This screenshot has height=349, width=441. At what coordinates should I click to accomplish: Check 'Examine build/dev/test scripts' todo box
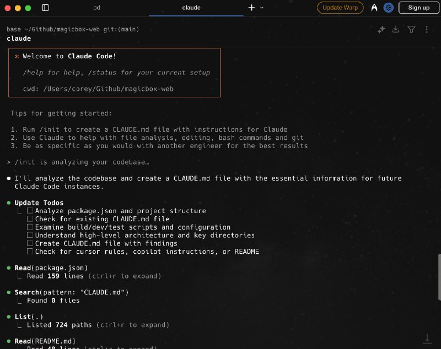click(30, 227)
